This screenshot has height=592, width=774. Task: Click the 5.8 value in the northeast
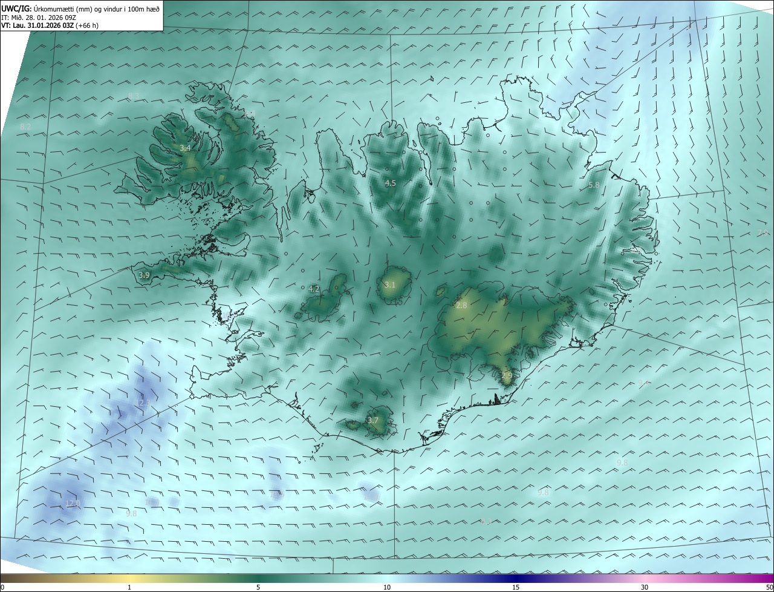(x=594, y=185)
